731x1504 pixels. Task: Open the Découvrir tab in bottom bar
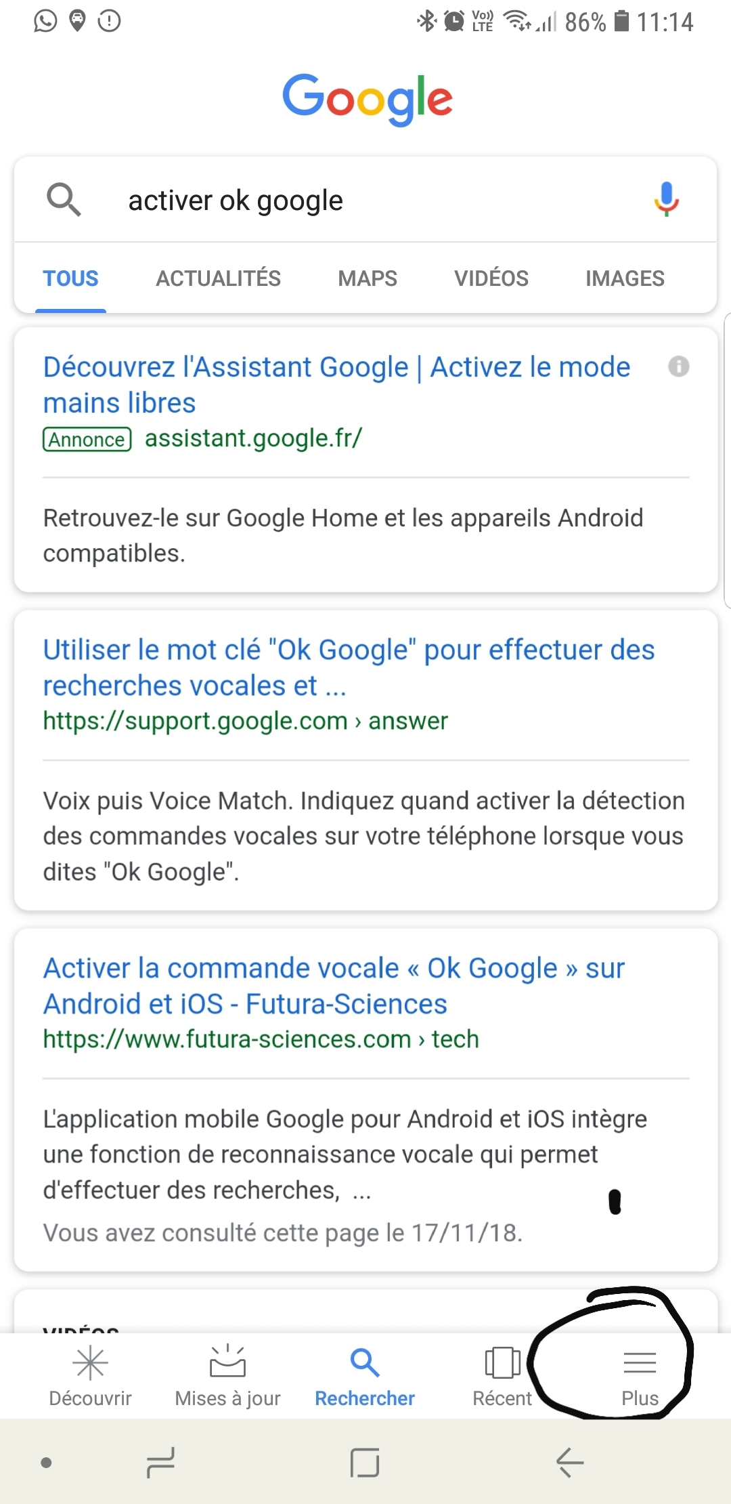90,1377
